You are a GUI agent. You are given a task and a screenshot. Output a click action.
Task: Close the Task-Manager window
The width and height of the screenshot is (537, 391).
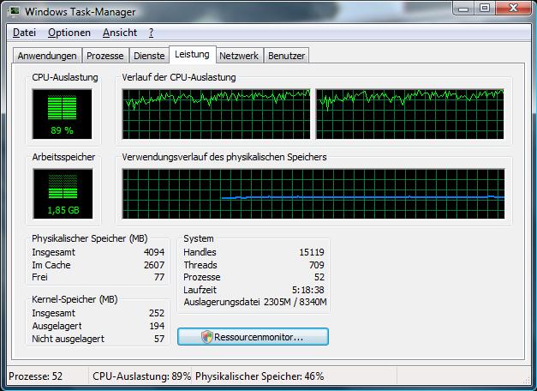tap(513, 9)
